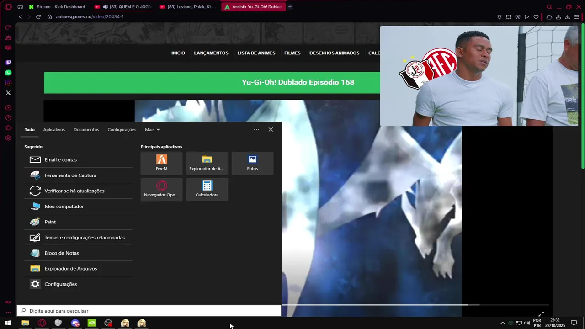
Task: Click the search tabs magnifier icon
Action: pyautogui.click(x=549, y=7)
